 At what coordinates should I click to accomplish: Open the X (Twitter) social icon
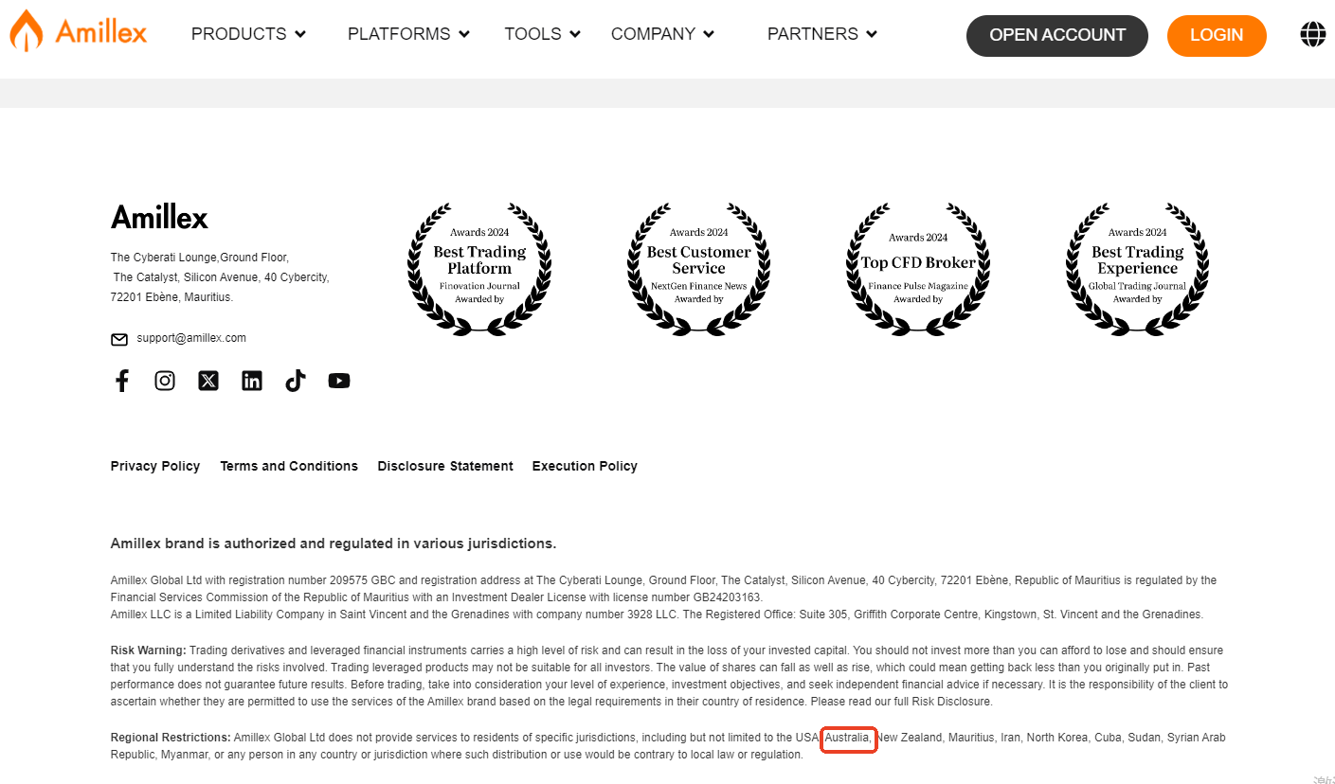tap(208, 381)
